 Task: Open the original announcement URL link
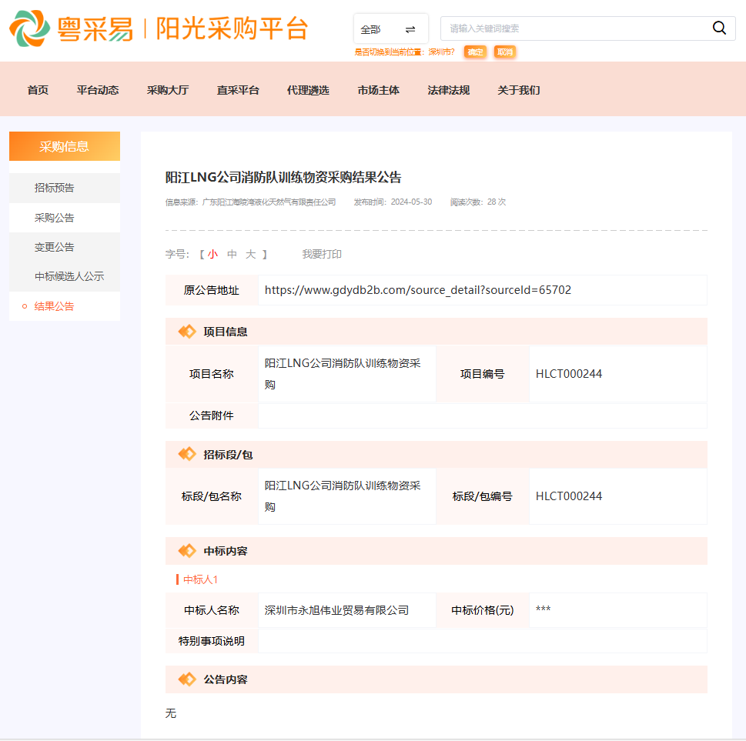(418, 290)
